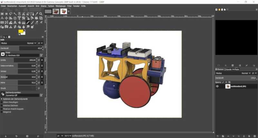258x138 pixels.
Task: Create a new layer group
Action: tap(223, 136)
